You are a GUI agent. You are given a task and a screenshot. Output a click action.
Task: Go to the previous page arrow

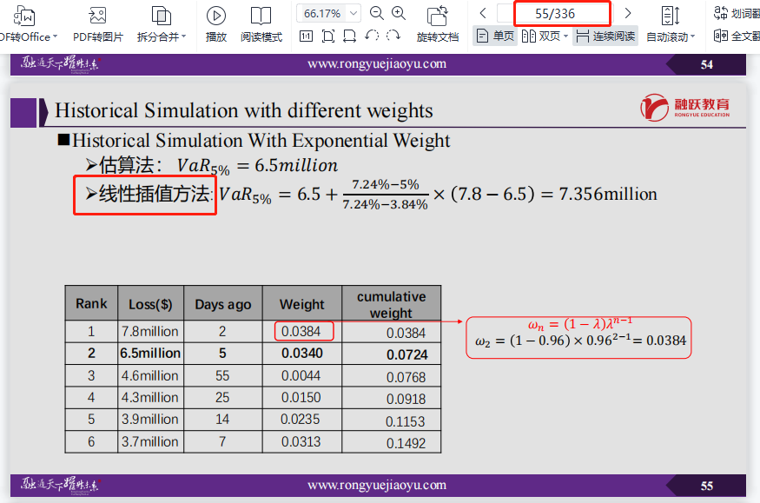pyautogui.click(x=483, y=13)
